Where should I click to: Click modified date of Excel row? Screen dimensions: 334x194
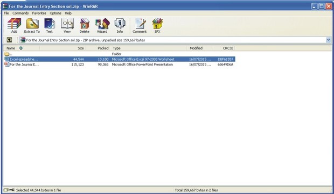click(200, 59)
